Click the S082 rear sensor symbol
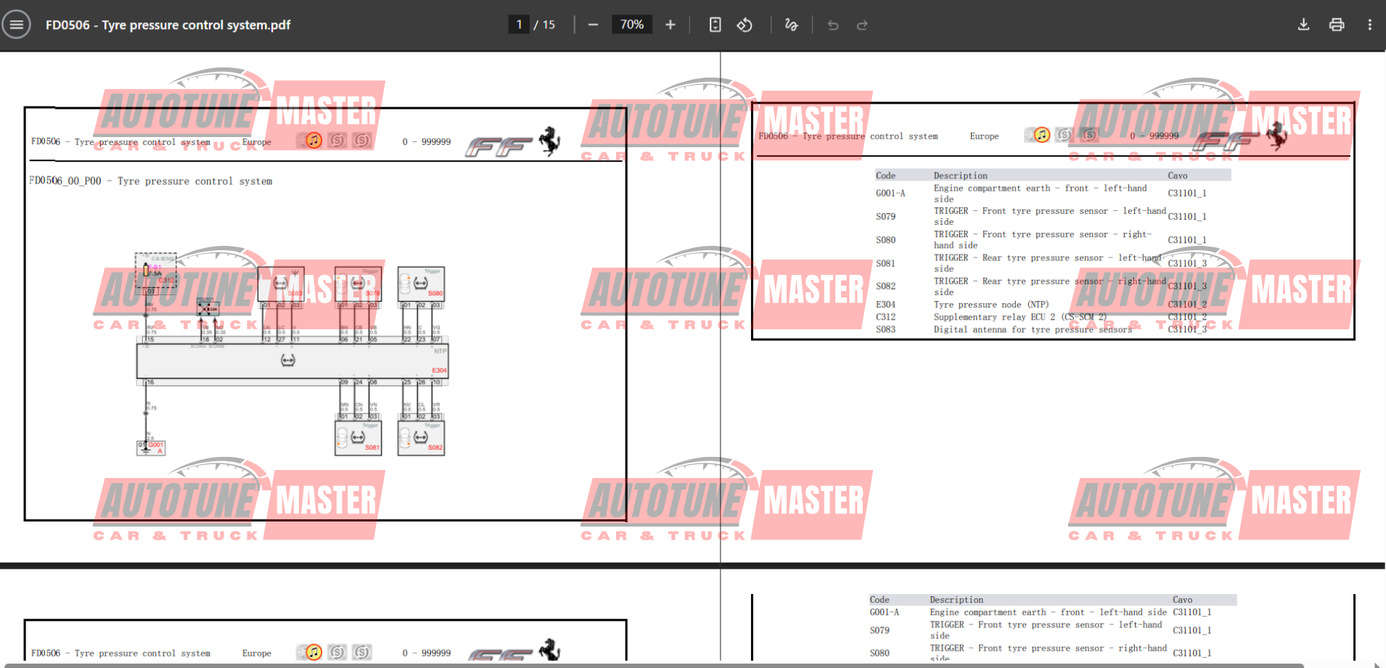 [x=421, y=438]
